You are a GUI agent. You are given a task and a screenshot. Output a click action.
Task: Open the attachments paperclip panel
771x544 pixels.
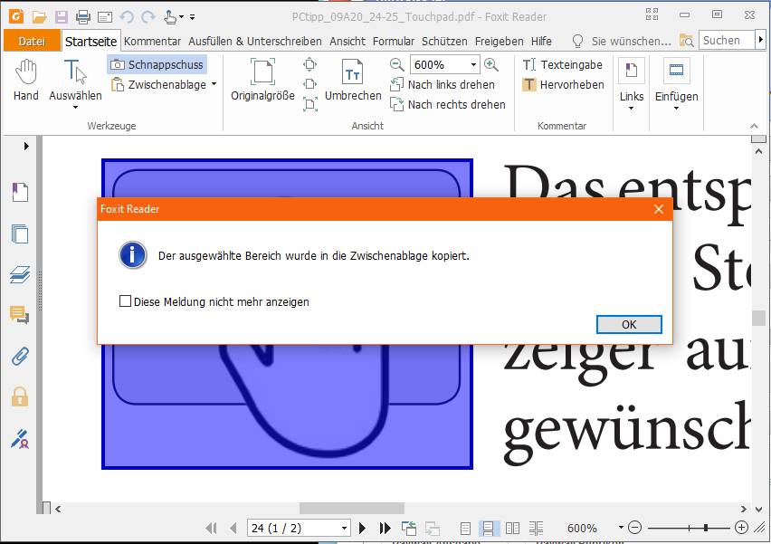point(20,356)
